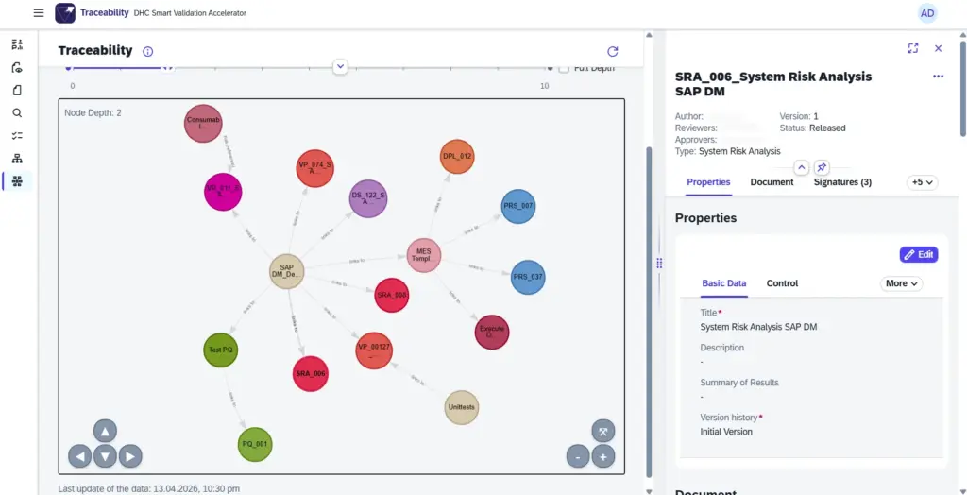This screenshot has width=967, height=495.
Task: Select the Consumab... node
Action: coord(203,124)
